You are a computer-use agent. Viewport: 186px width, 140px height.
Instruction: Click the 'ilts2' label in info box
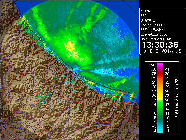click(146, 11)
